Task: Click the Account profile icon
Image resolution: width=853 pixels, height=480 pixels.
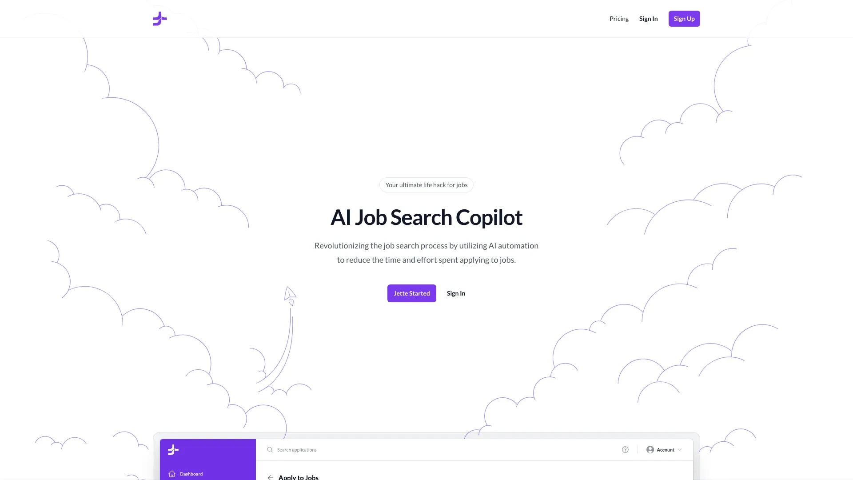Action: 649,449
